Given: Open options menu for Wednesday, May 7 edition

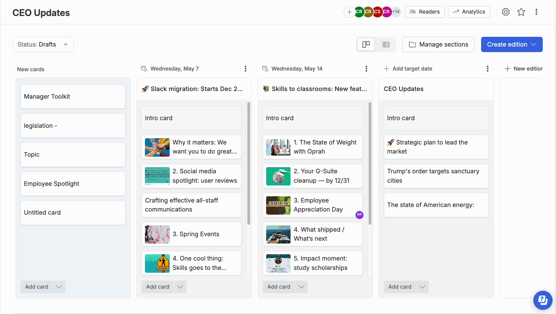Looking at the screenshot, I should 246,69.
